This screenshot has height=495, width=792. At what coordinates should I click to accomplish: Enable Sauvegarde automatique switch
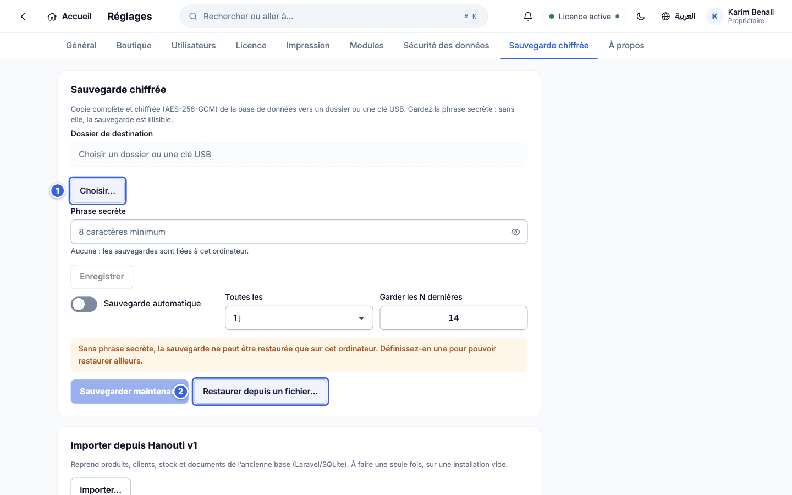tap(84, 304)
